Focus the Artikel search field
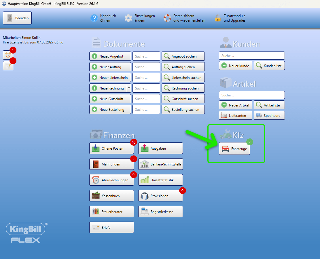 [252, 95]
